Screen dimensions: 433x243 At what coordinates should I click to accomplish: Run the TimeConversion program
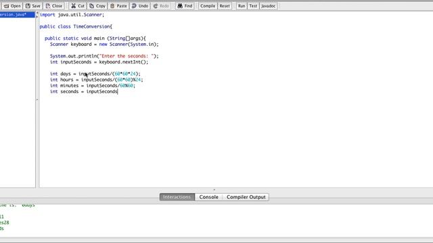(x=242, y=6)
